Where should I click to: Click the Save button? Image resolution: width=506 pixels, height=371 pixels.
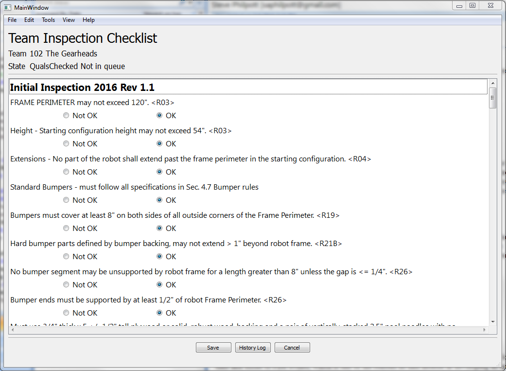pos(213,348)
